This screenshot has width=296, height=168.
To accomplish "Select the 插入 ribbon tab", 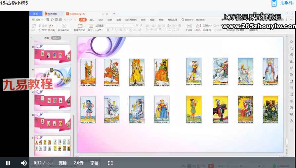I will point(92,19).
